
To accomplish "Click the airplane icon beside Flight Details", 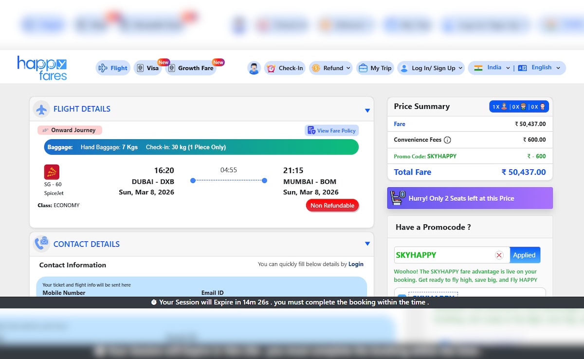I will (x=42, y=109).
